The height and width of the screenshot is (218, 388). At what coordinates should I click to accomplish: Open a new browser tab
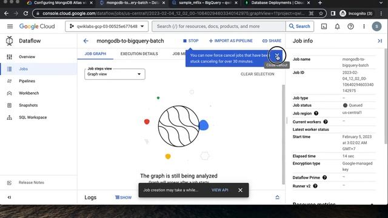[320, 3]
